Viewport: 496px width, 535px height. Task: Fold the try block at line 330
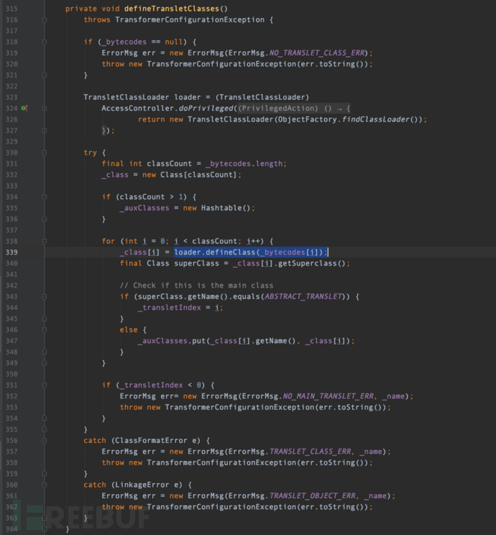click(44, 152)
